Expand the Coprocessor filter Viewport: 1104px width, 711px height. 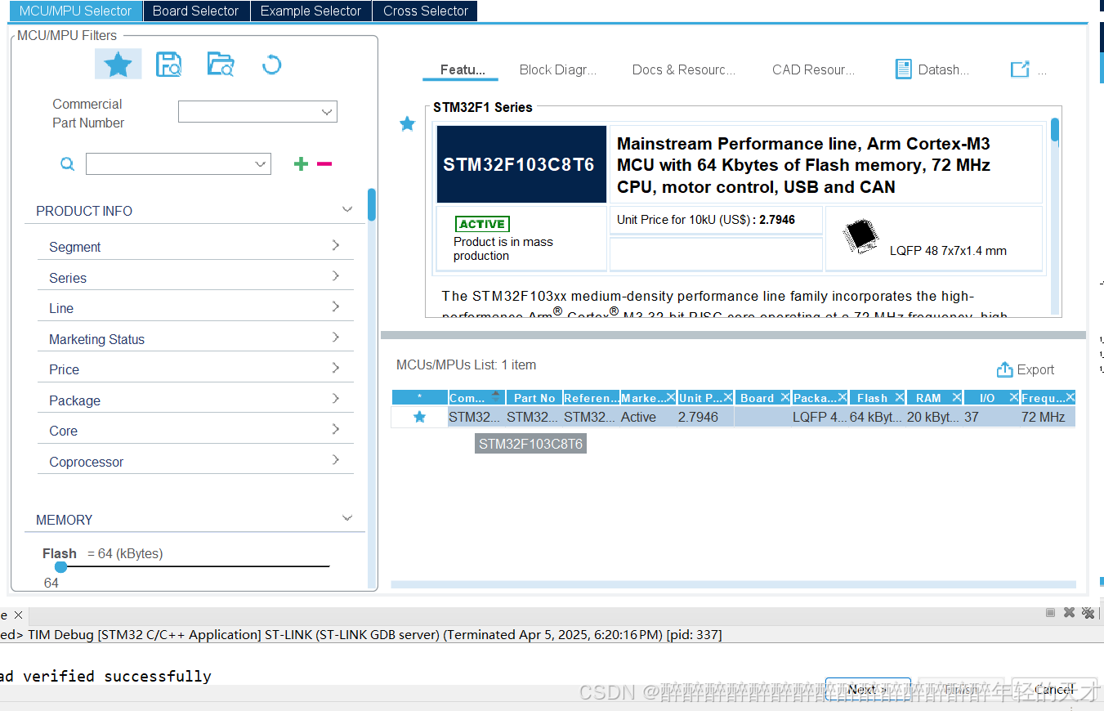pos(335,460)
